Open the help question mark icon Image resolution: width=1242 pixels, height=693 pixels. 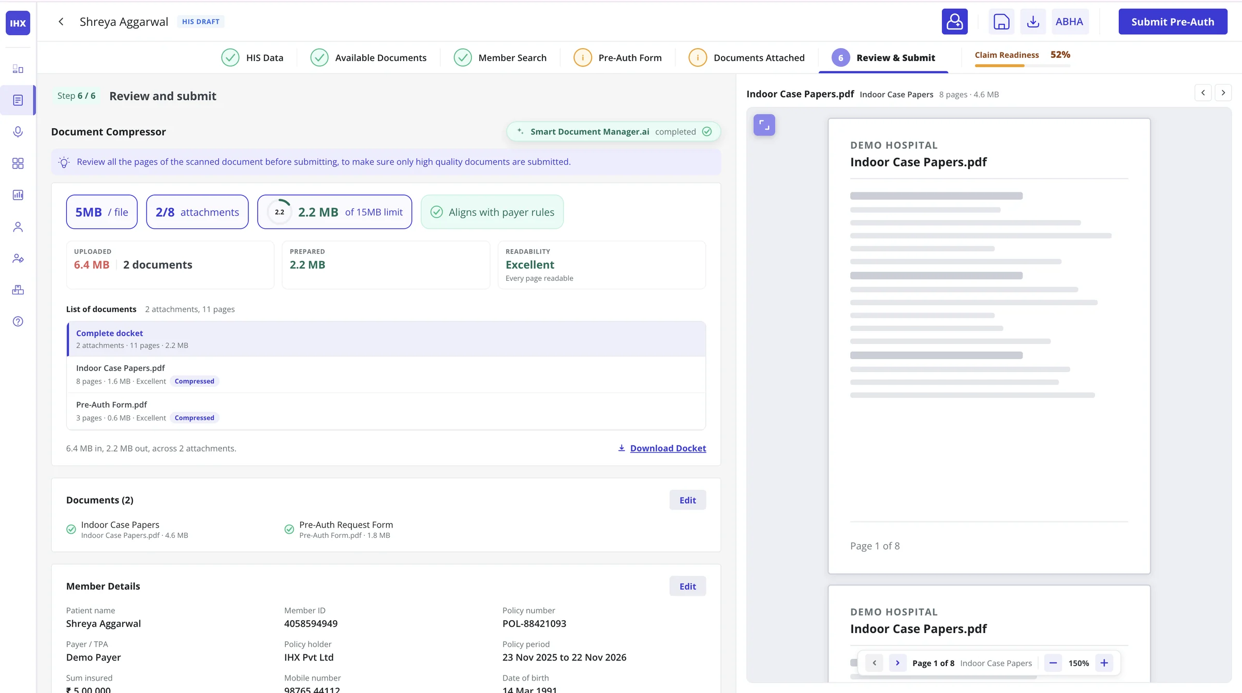(x=18, y=322)
